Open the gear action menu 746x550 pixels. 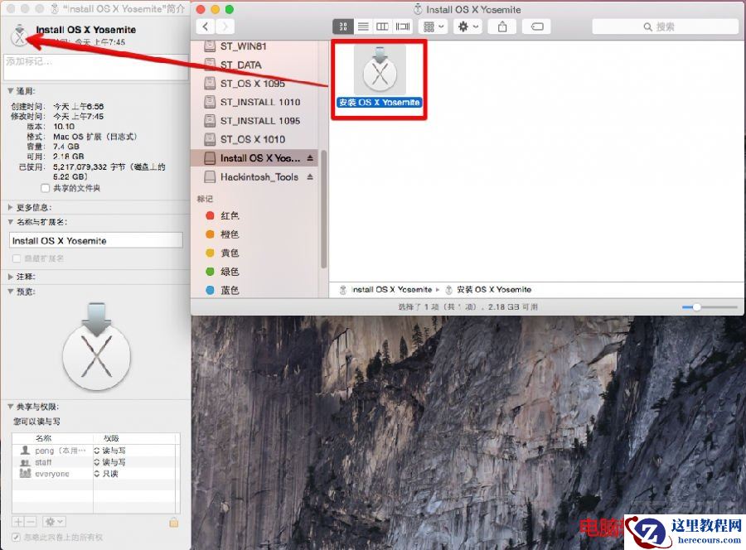click(x=467, y=27)
